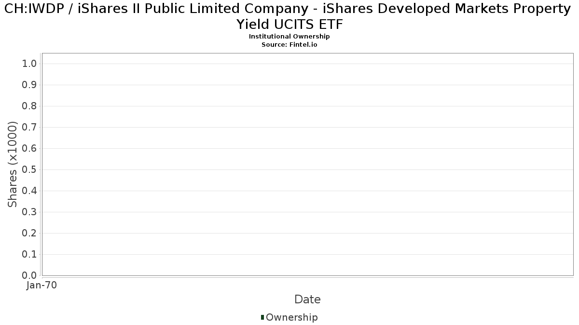
Task: Click the 0.4 y-axis tick label
Action: pos(30,191)
